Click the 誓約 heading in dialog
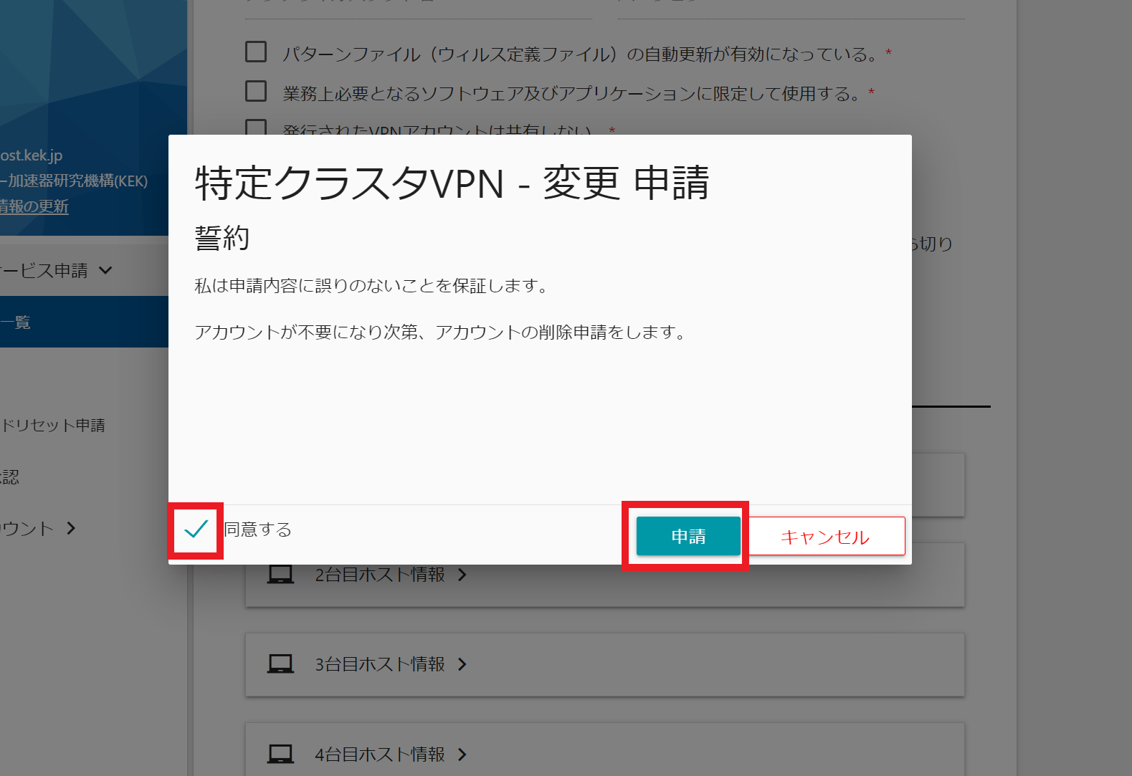 pyautogui.click(x=222, y=237)
